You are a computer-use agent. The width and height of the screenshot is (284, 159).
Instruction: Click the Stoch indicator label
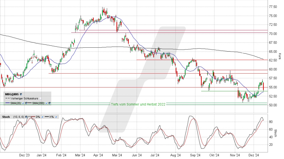click(6, 117)
